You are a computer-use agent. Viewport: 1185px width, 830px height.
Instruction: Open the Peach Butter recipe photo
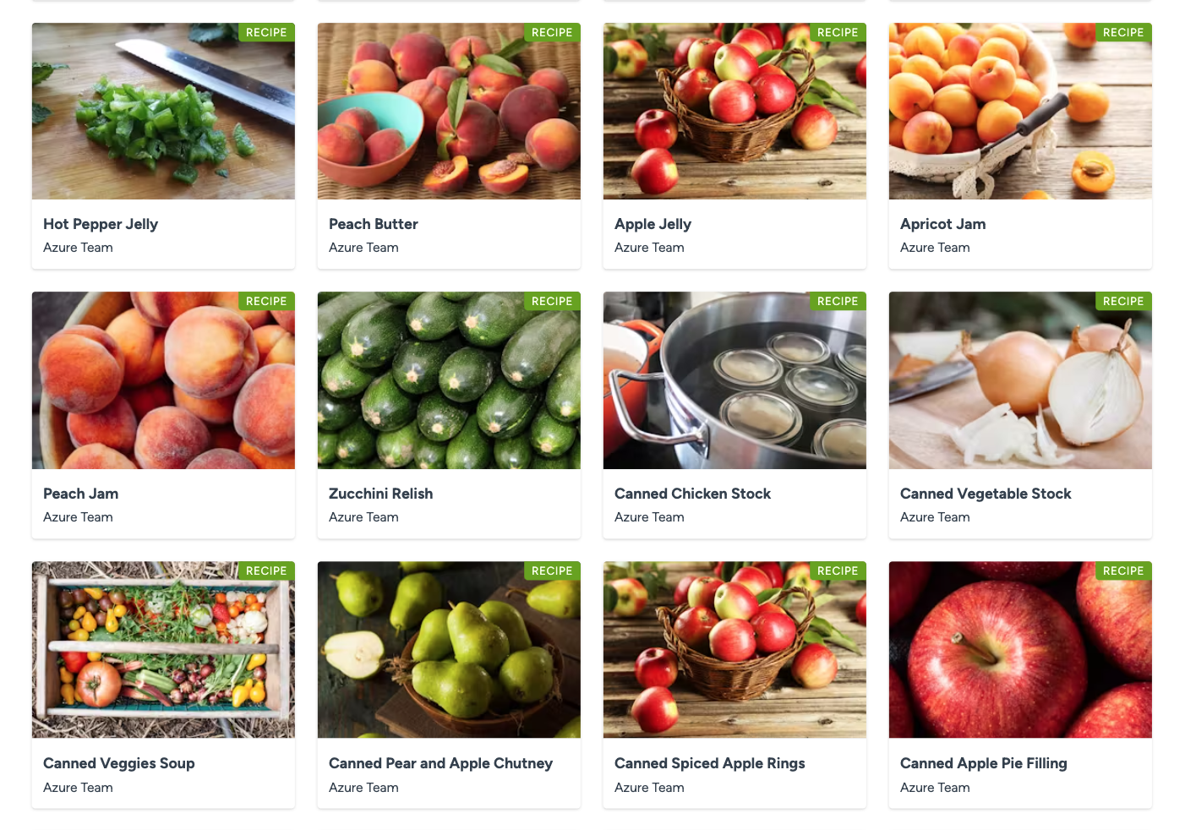[x=449, y=112]
